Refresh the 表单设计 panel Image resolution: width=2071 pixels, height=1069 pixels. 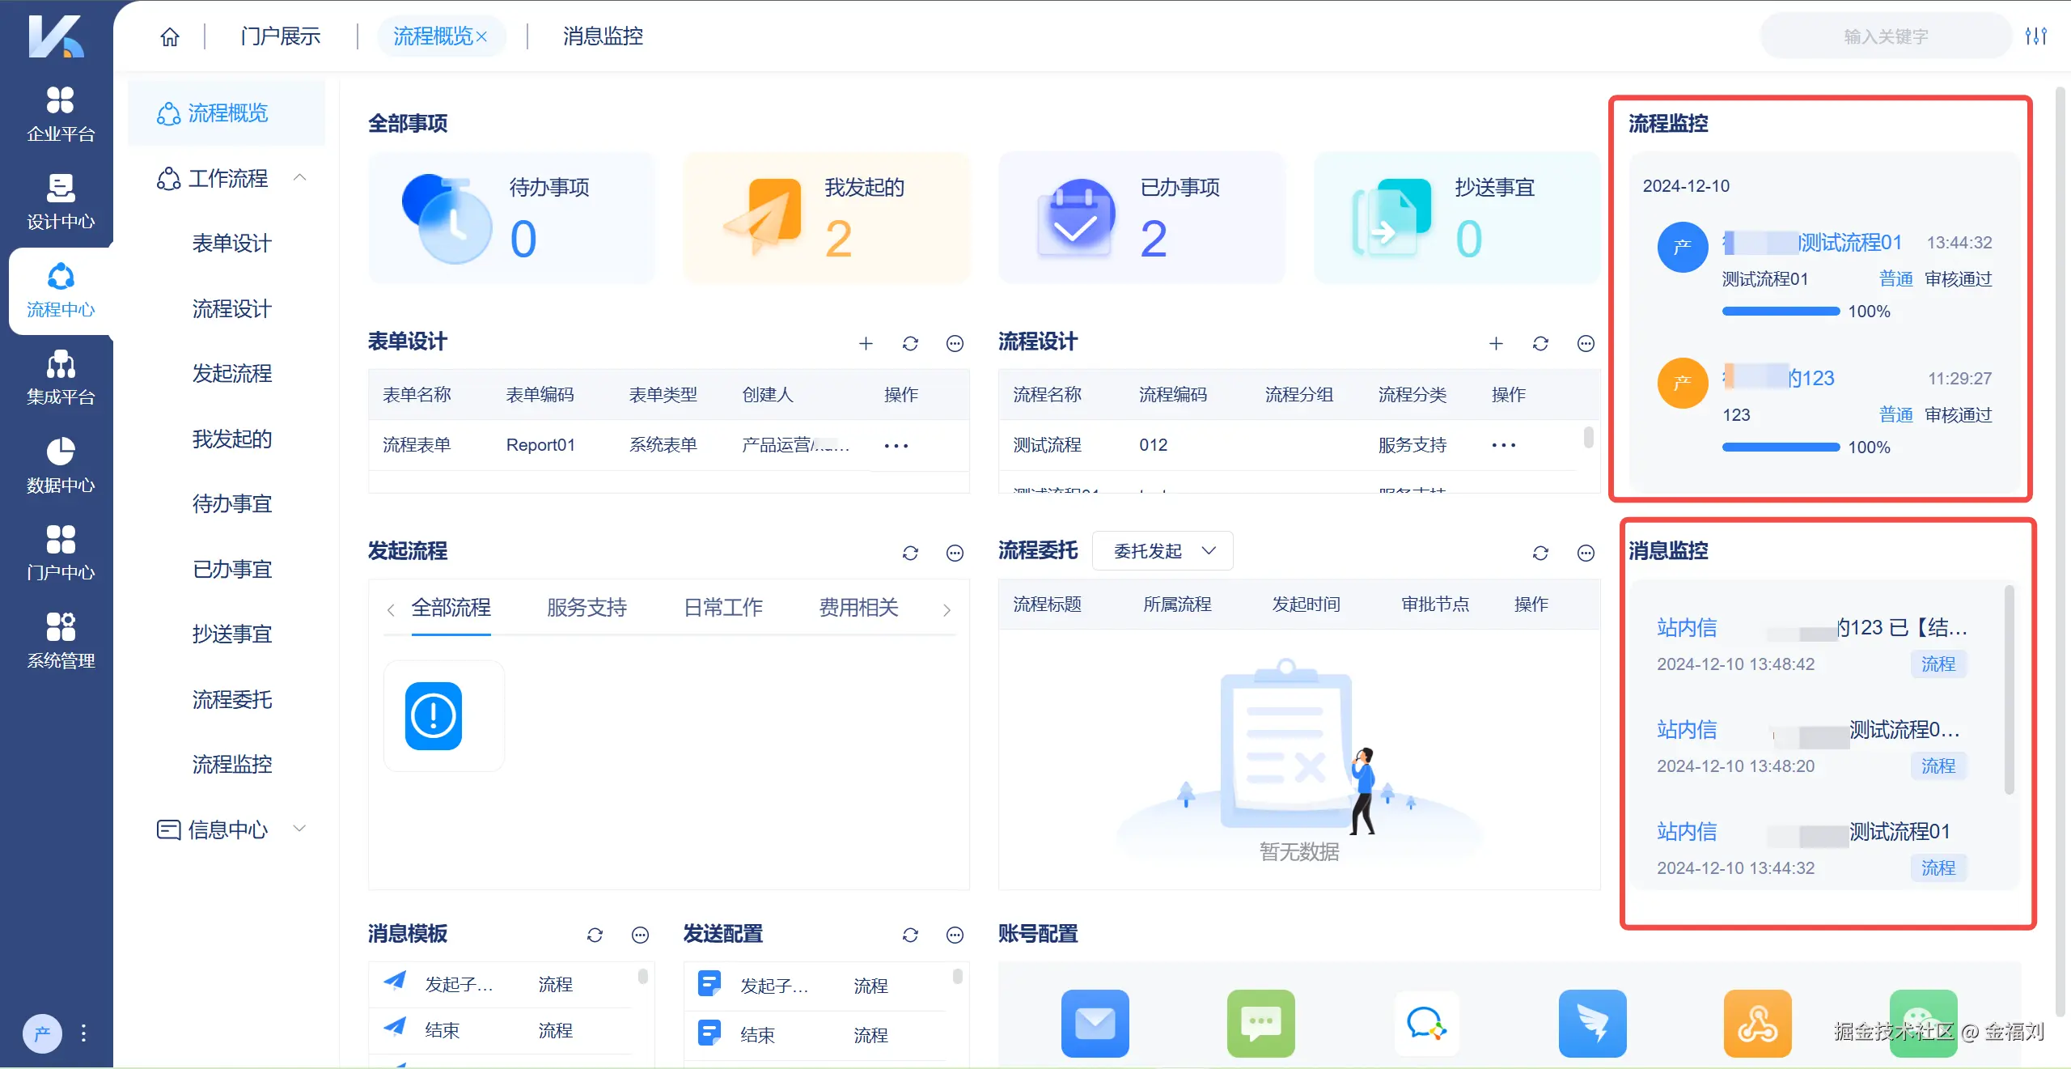pos(909,343)
